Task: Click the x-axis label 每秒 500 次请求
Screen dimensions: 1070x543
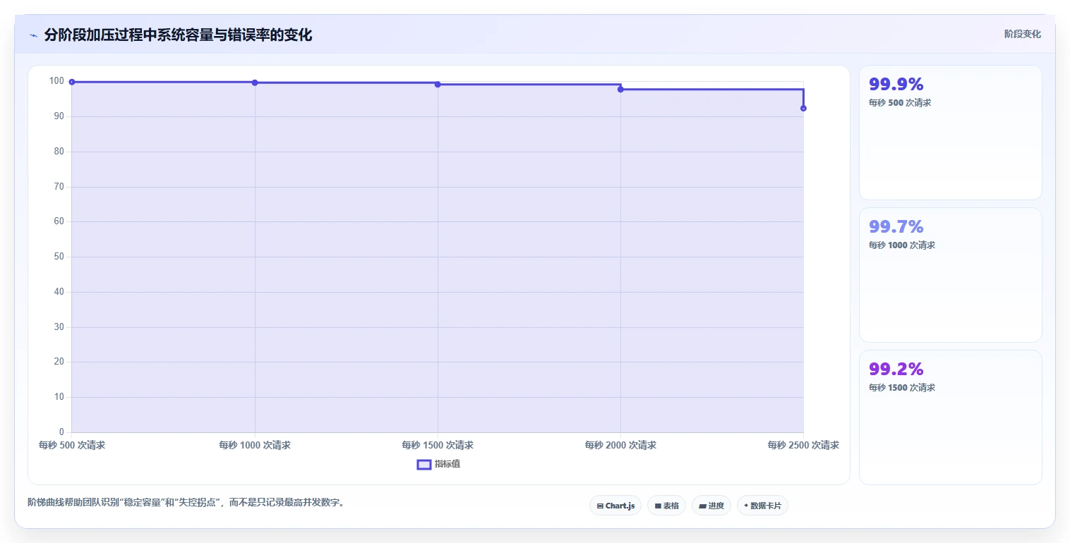Action: [x=72, y=445]
